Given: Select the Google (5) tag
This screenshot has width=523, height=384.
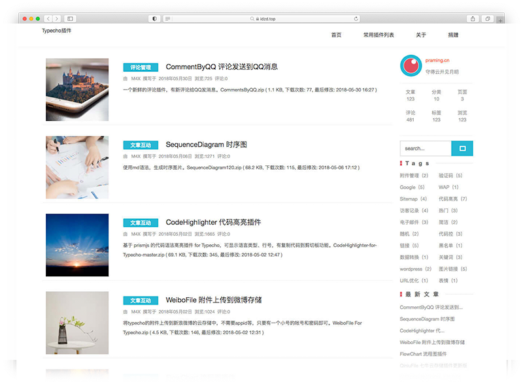Looking at the screenshot, I should 413,187.
